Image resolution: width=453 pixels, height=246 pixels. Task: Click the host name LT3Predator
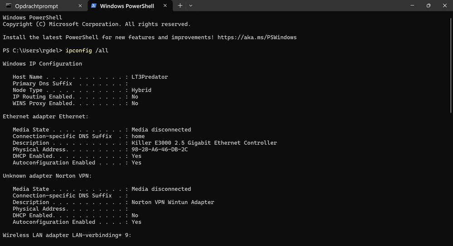tap(149, 77)
